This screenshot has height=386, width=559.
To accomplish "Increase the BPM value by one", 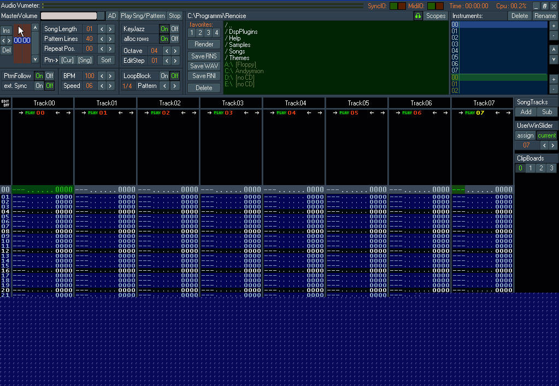I will (x=110, y=76).
